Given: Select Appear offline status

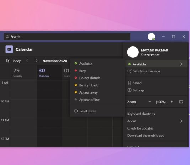Looking at the screenshot, I should [97, 100].
